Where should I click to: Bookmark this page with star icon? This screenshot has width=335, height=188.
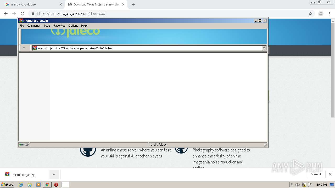click(310, 14)
